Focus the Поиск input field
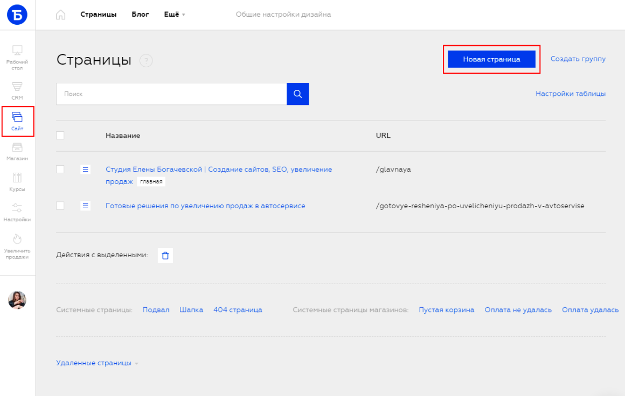 (171, 94)
